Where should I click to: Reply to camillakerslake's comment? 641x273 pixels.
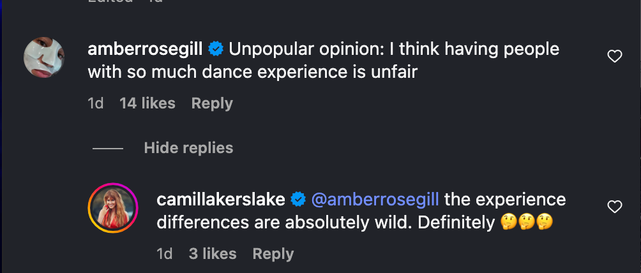pyautogui.click(x=273, y=254)
